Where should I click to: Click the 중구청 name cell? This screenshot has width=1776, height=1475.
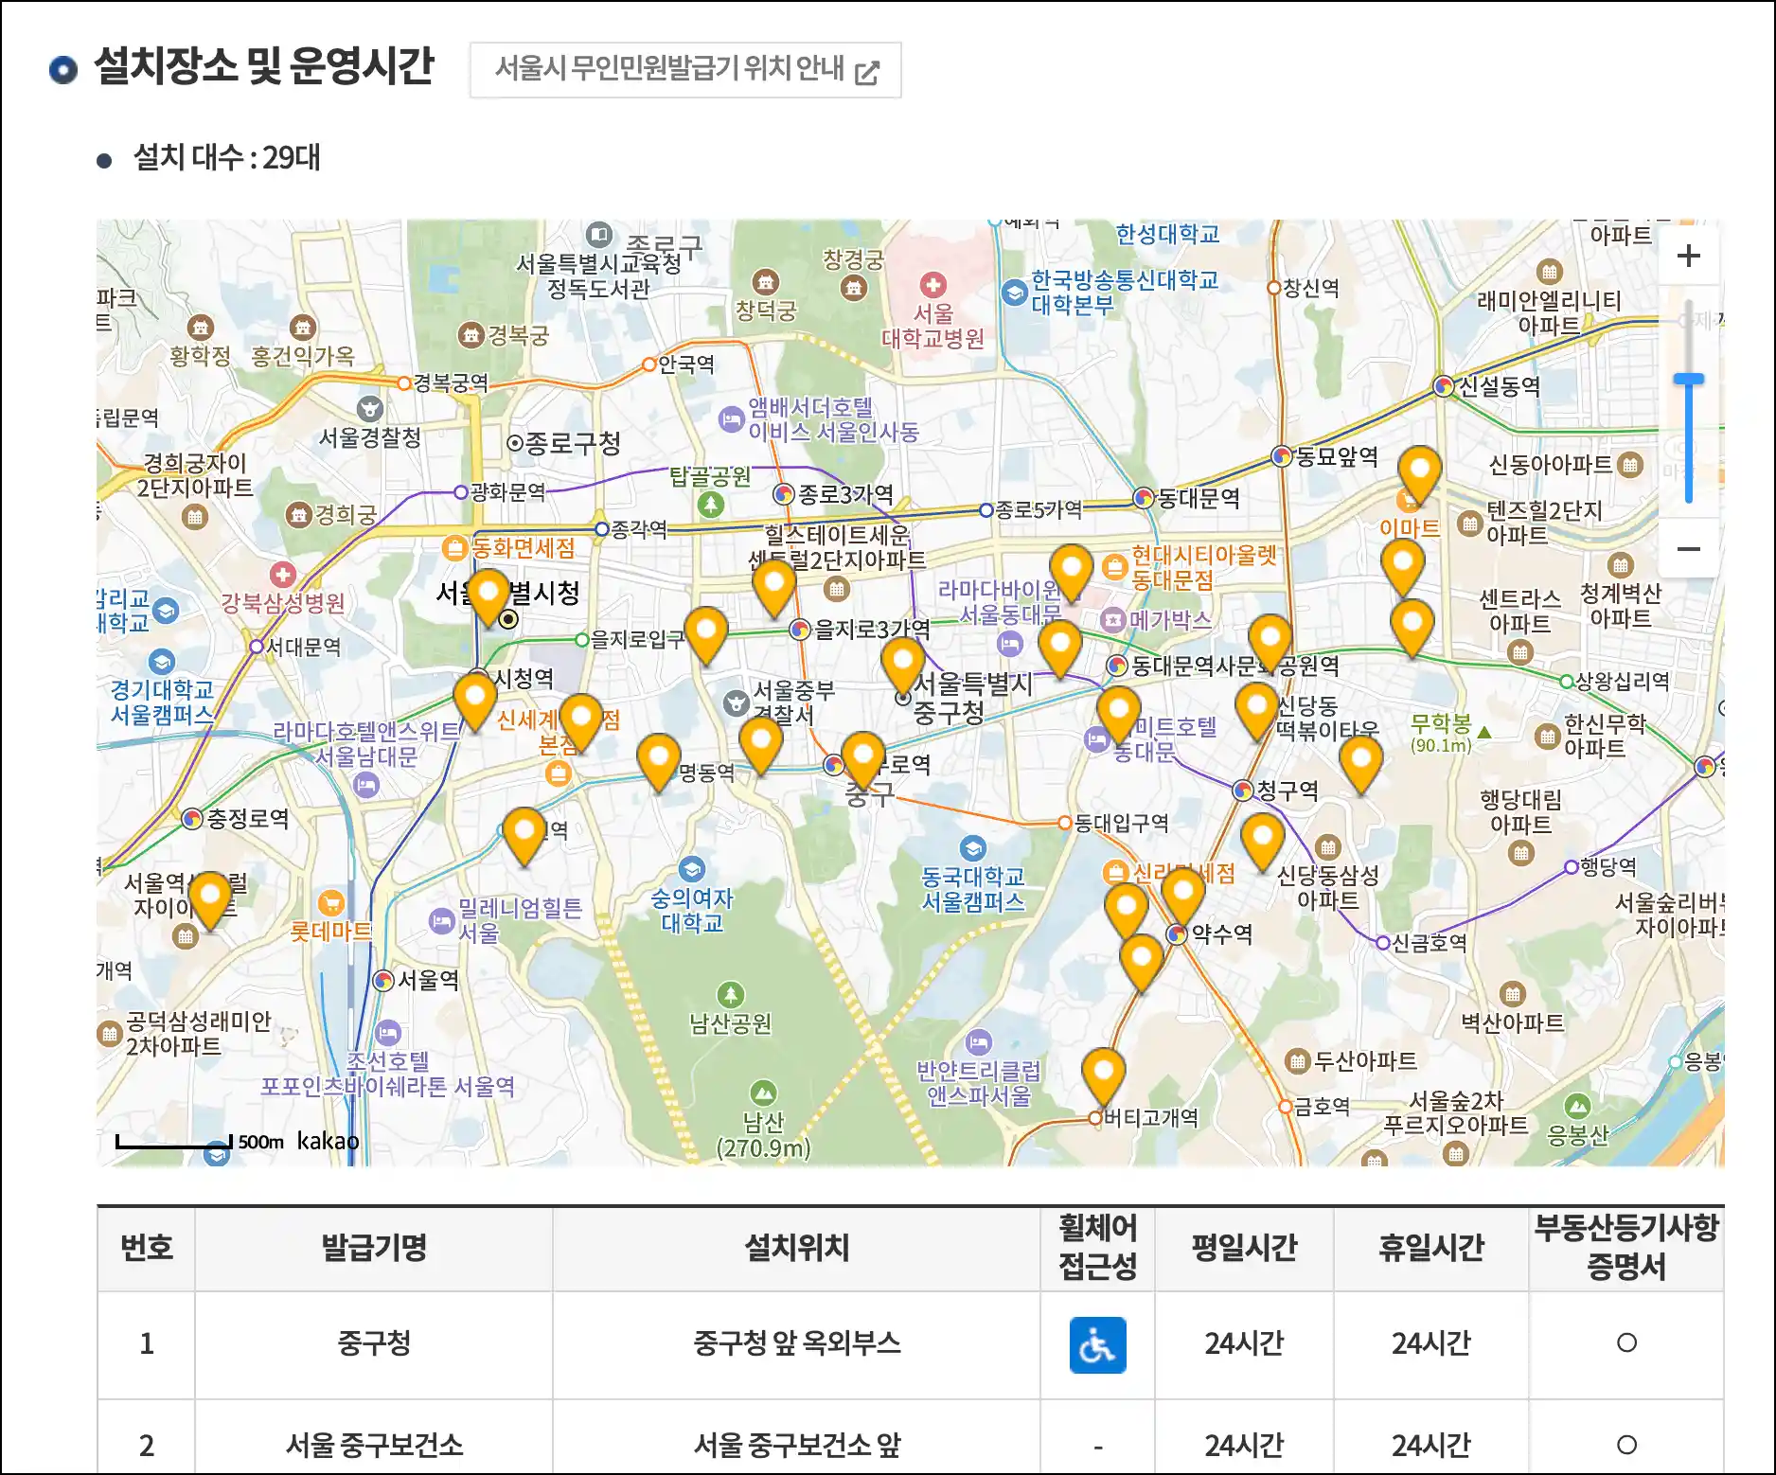374,1343
